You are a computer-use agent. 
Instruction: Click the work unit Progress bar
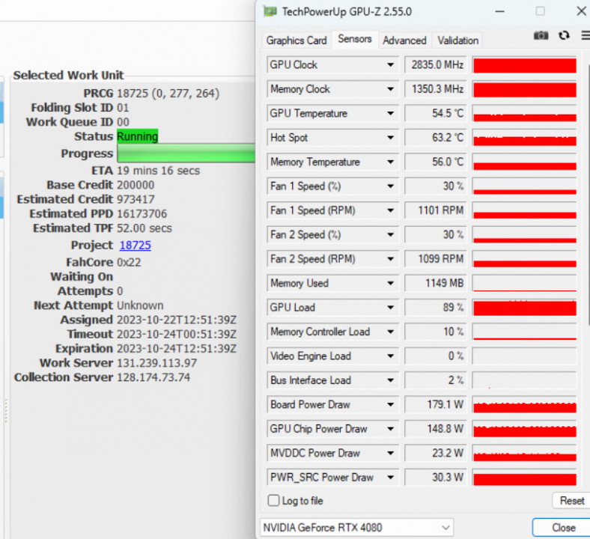pyautogui.click(x=186, y=153)
